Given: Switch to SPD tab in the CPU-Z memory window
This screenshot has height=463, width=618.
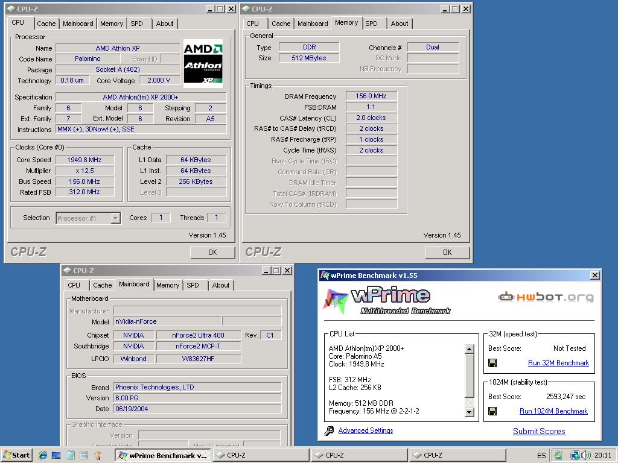Looking at the screenshot, I should tap(371, 24).
